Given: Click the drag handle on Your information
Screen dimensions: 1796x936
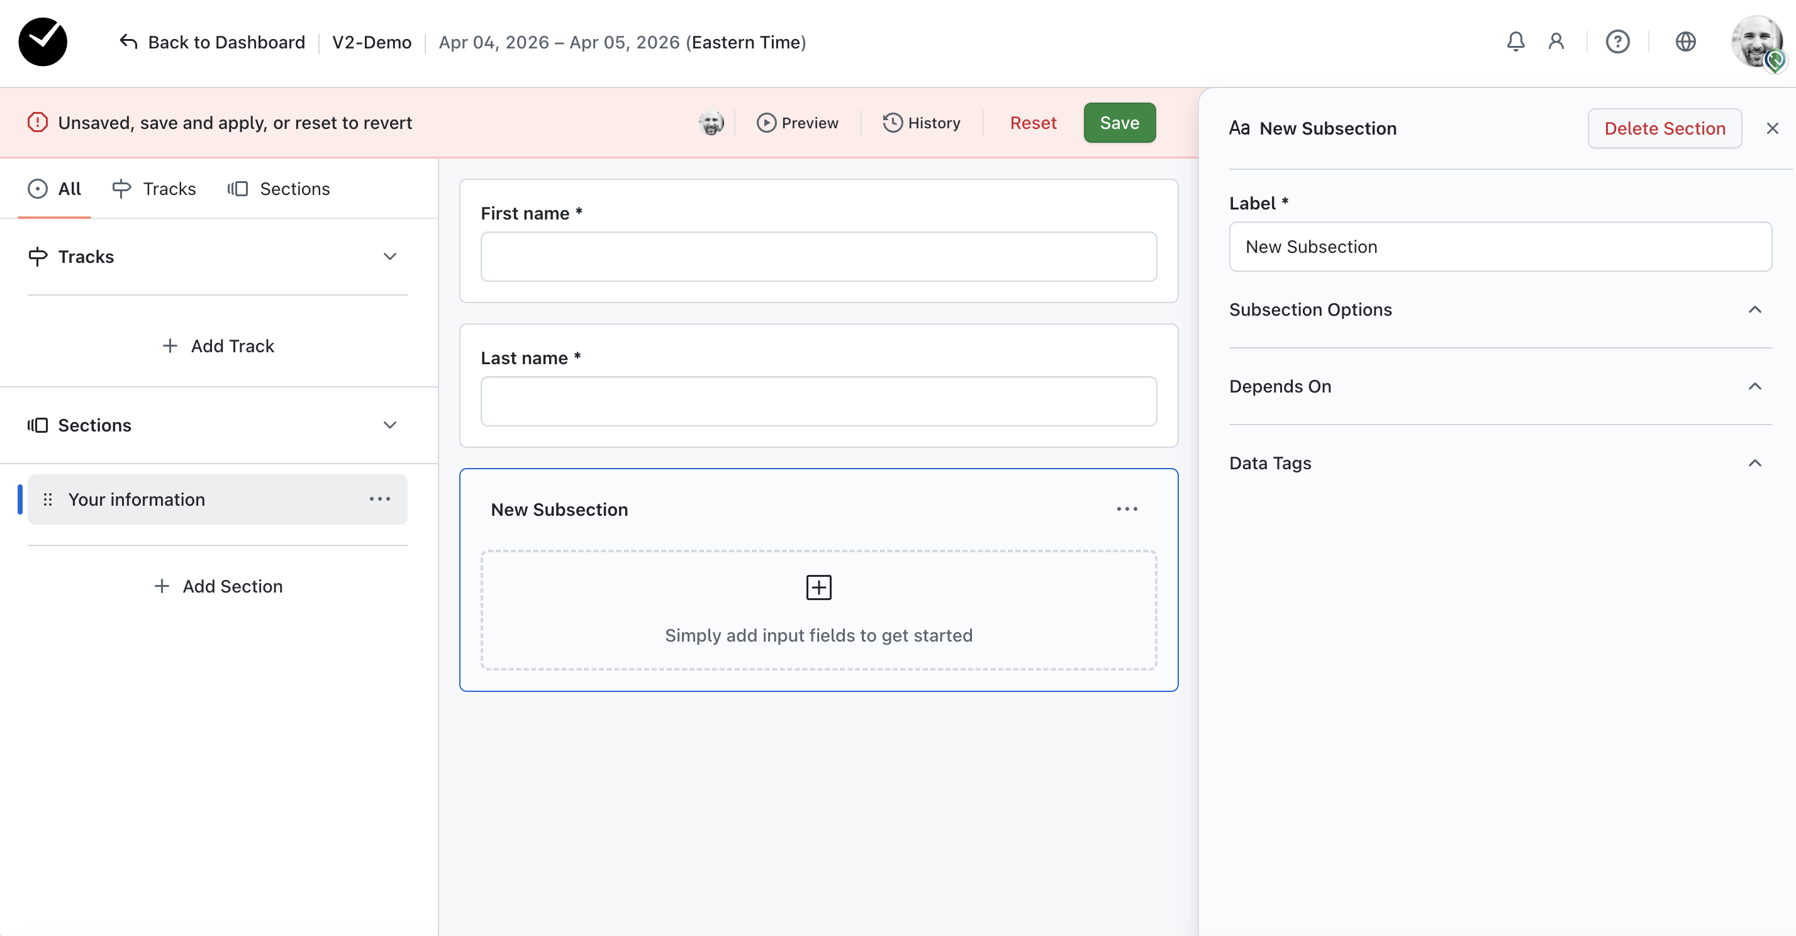Looking at the screenshot, I should click(x=48, y=499).
